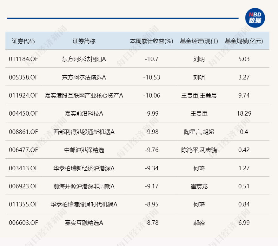Open fund 中邮沪港深精选
The image size is (278, 246).
point(84,150)
